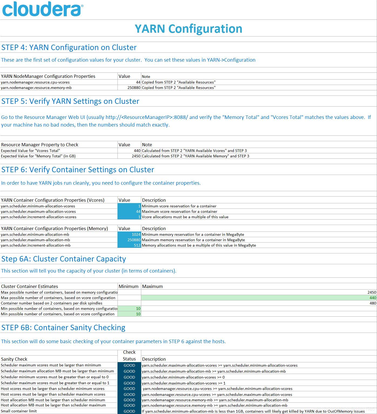
Task: Select 'Minimum vcore reservation for a container' description
Action: click(179, 206)
